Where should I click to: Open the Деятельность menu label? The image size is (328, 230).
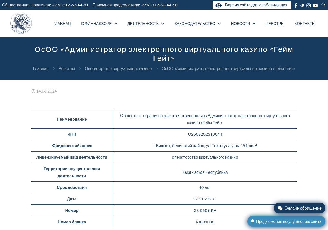pyautogui.click(x=143, y=24)
